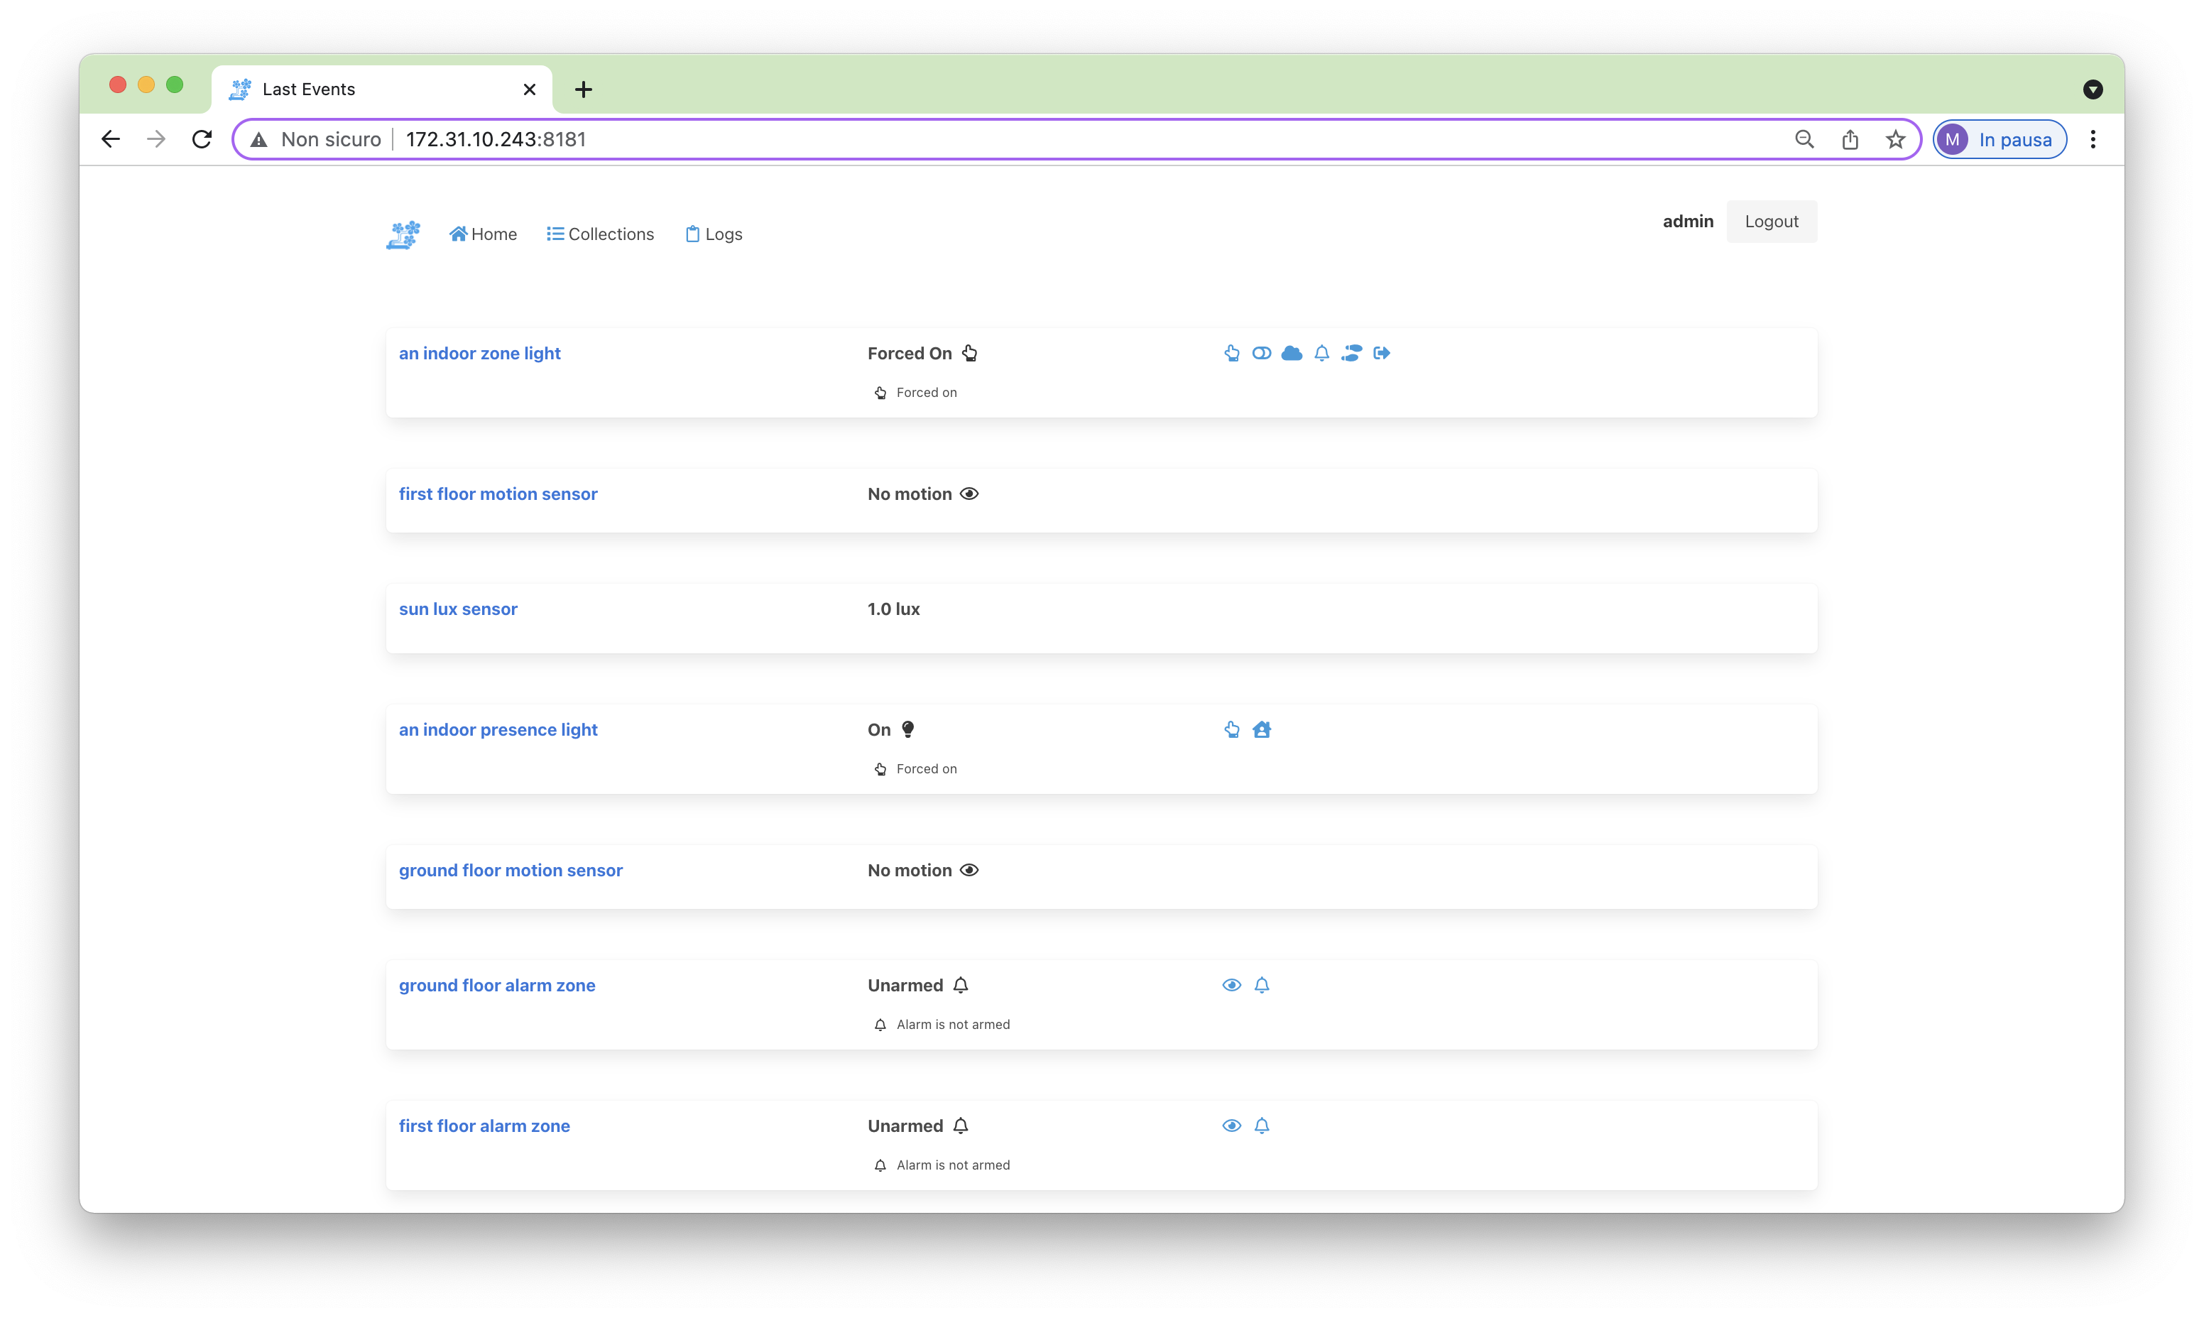This screenshot has height=1318, width=2204.
Task: Click the Logout button
Action: [x=1771, y=221]
